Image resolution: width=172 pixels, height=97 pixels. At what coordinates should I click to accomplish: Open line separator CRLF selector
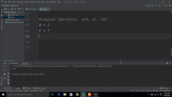(x=137, y=91)
